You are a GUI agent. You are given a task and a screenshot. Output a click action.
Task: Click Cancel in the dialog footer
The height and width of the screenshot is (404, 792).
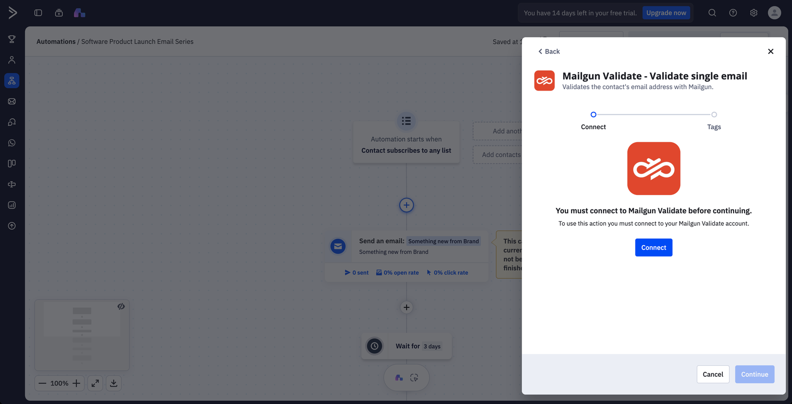pyautogui.click(x=713, y=374)
